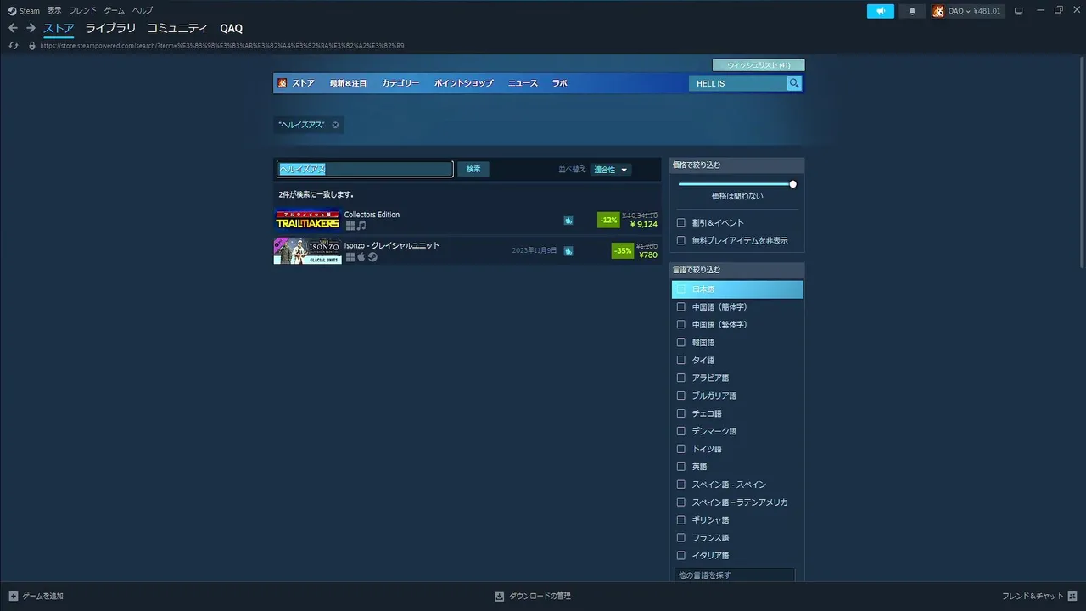Click the Apple icon on Isonzo row
This screenshot has height=611, width=1086.
(361, 256)
